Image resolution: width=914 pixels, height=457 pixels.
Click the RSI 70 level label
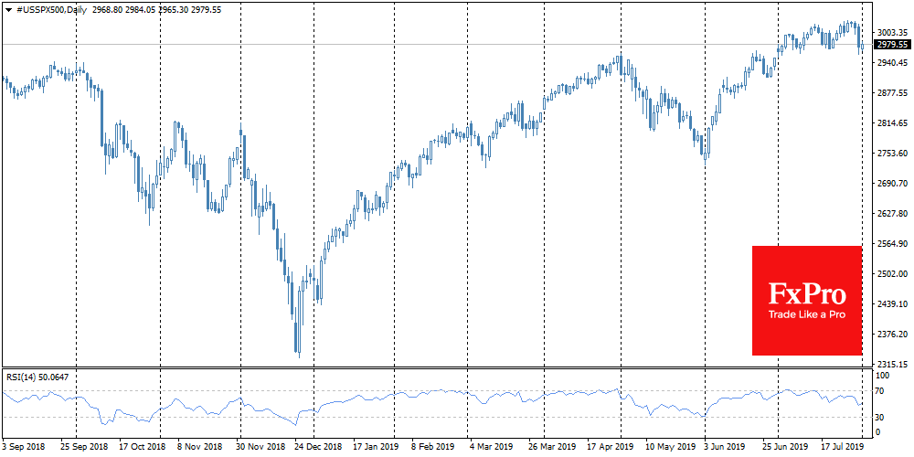pos(881,391)
